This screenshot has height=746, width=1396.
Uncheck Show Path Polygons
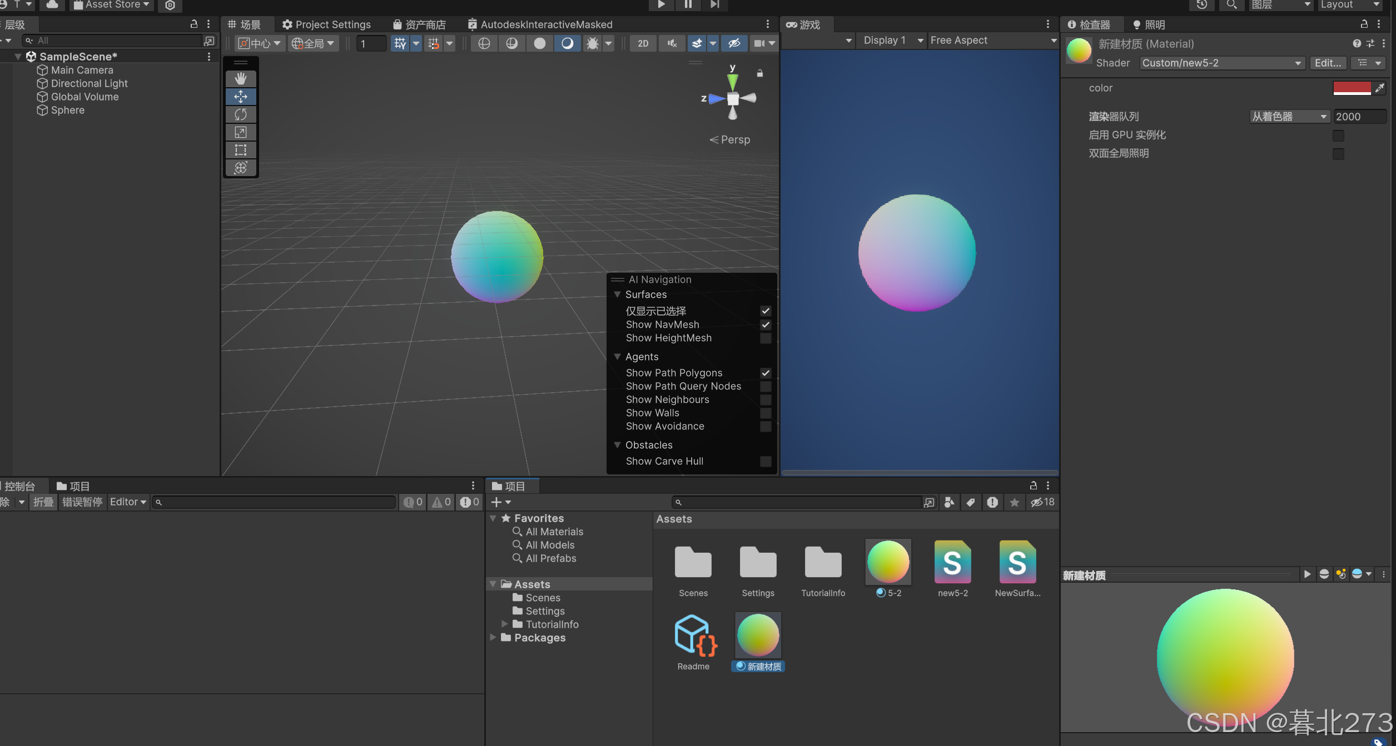766,373
